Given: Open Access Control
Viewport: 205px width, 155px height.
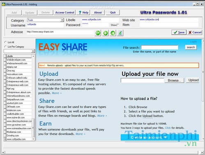Looking at the screenshot, I should [64, 13].
